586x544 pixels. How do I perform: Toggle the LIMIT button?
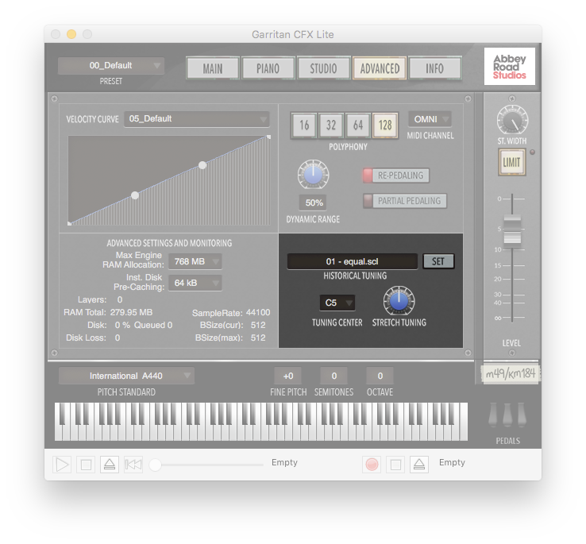click(x=511, y=162)
